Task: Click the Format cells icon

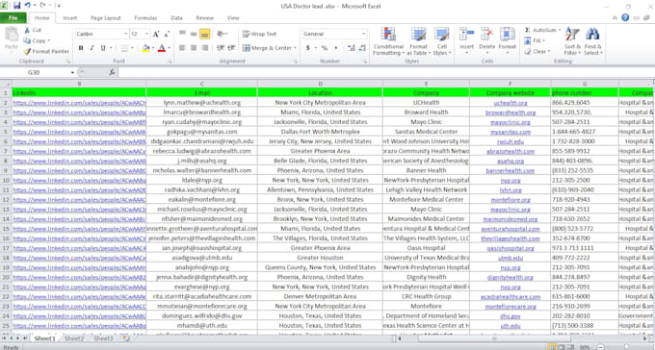Action: (x=507, y=35)
